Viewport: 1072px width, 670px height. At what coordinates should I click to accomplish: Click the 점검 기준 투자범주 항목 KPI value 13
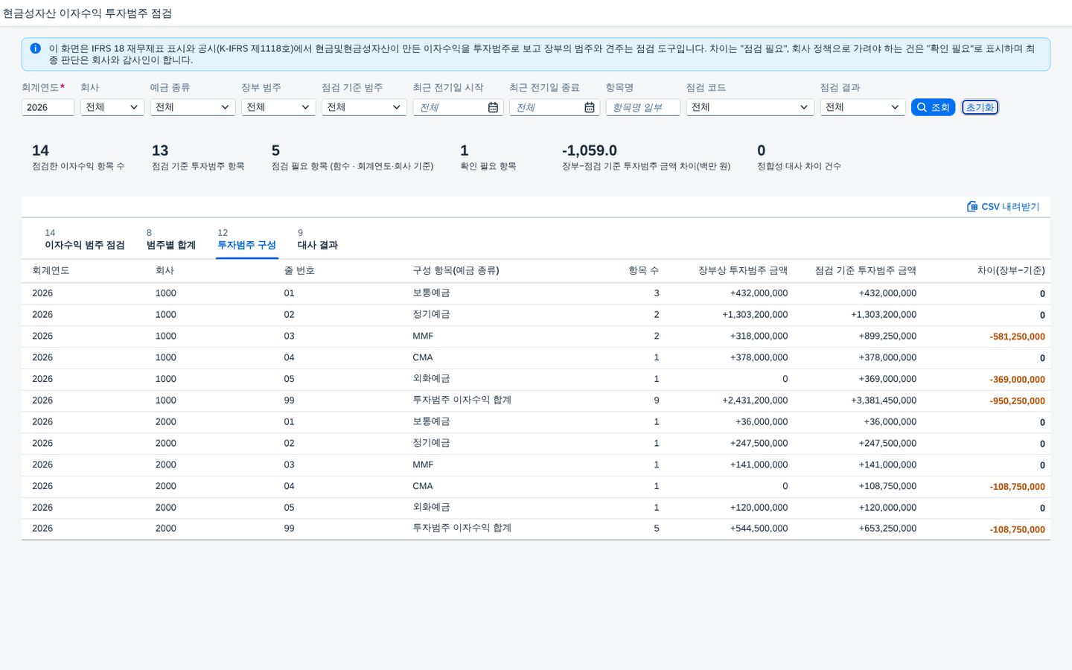tap(160, 150)
